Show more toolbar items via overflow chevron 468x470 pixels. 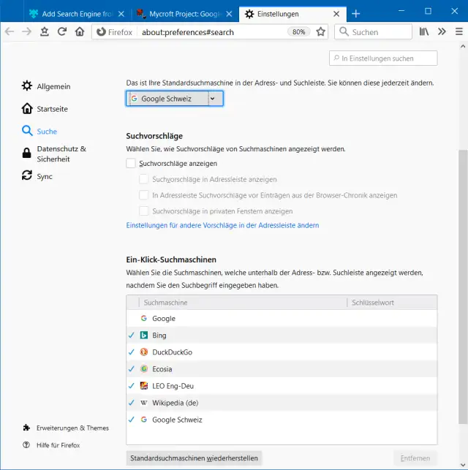click(442, 31)
